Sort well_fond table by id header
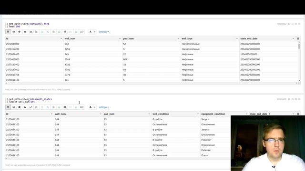This screenshot has height=171, width=305. (7, 38)
